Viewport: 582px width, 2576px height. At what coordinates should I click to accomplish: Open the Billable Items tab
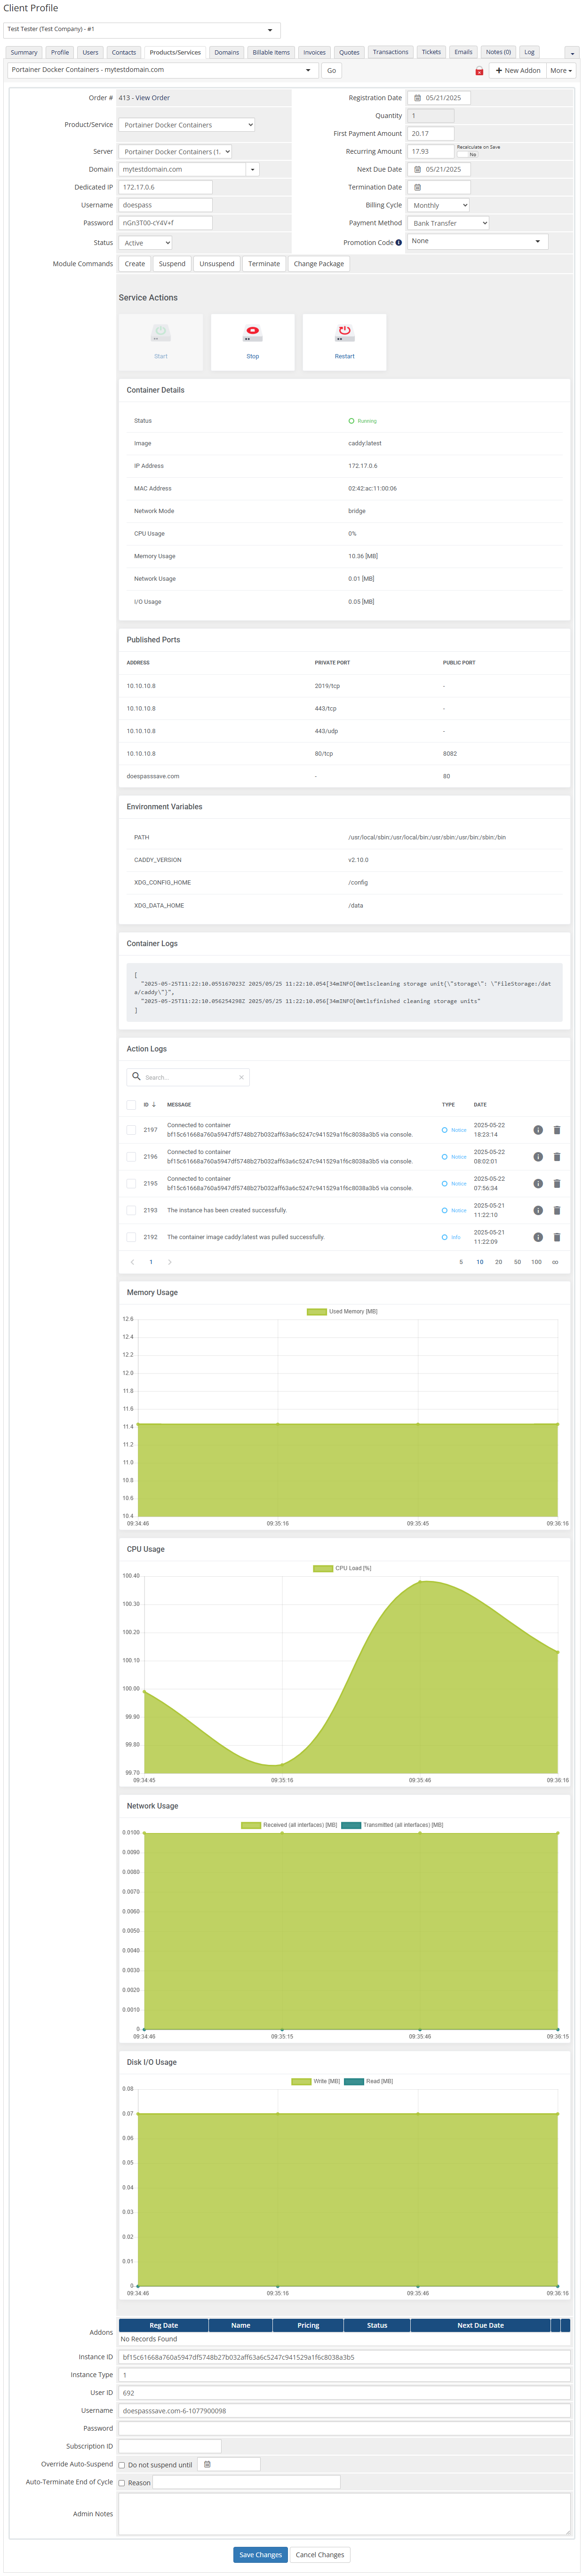pyautogui.click(x=271, y=52)
